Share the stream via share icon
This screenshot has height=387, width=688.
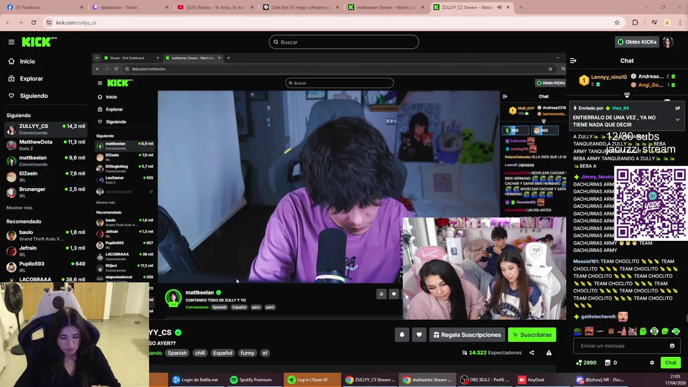coord(532,353)
